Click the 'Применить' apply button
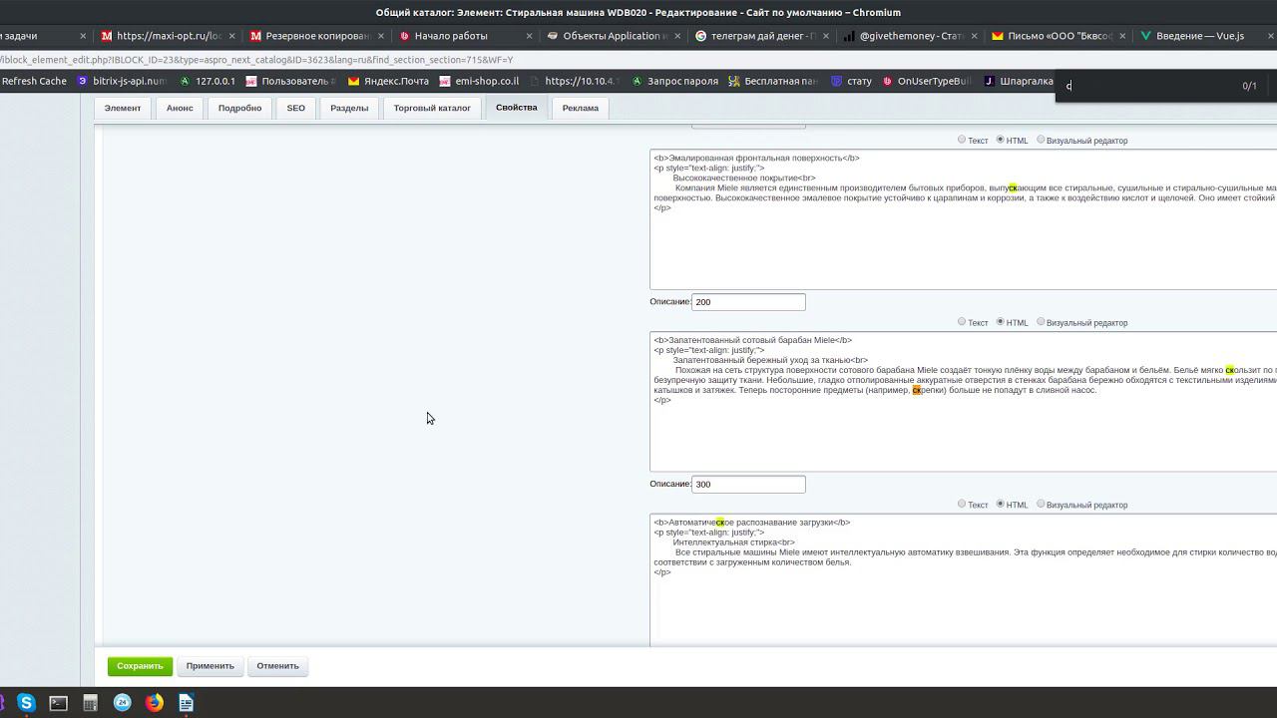Image resolution: width=1277 pixels, height=718 pixels. point(210,666)
